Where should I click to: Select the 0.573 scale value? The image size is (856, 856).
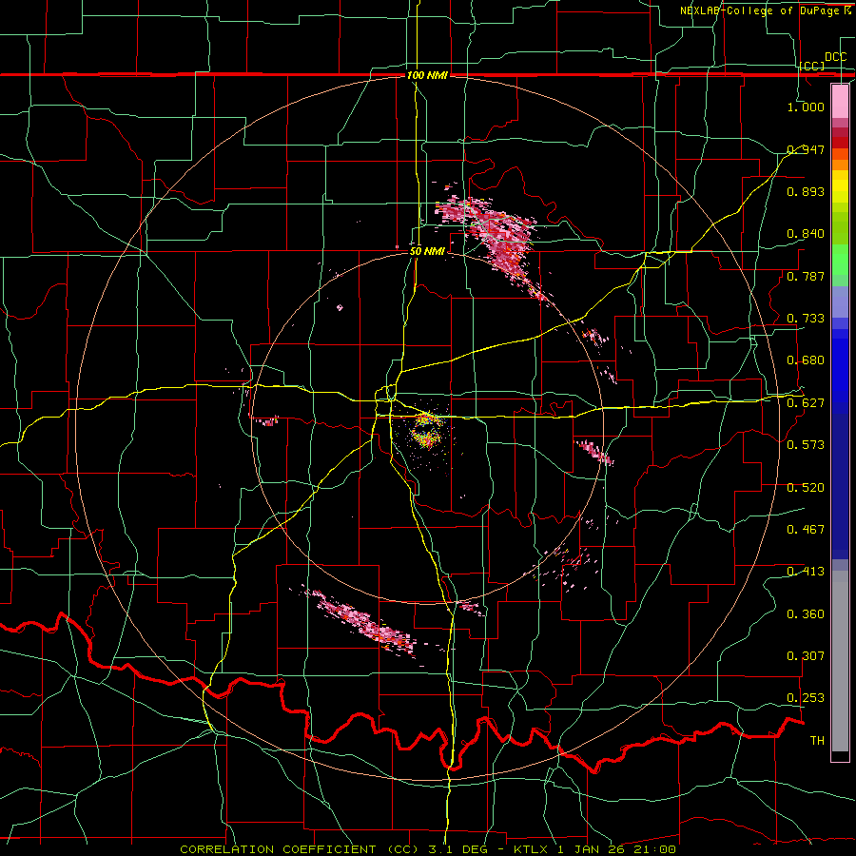tap(806, 445)
